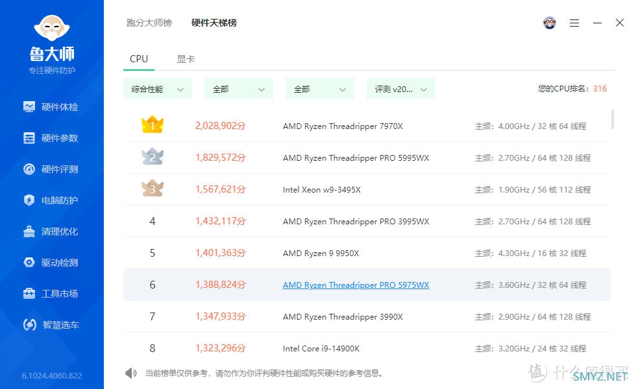Open the 硬件评测 menu label
This screenshot has height=389, width=636.
tap(60, 169)
